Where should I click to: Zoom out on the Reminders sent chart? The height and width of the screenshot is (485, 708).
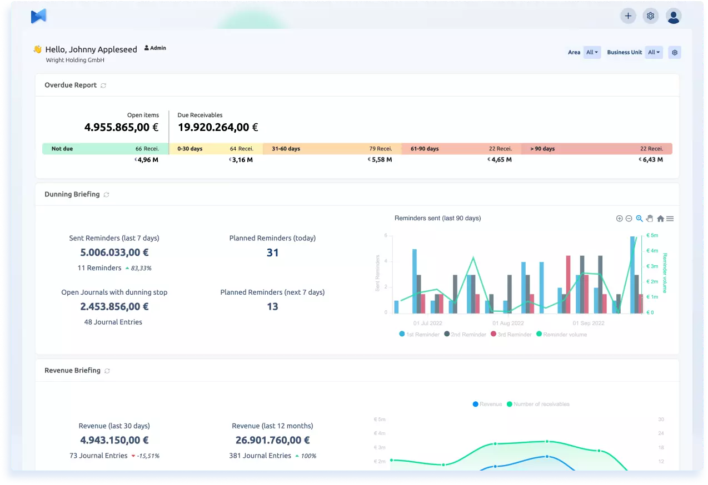(629, 219)
